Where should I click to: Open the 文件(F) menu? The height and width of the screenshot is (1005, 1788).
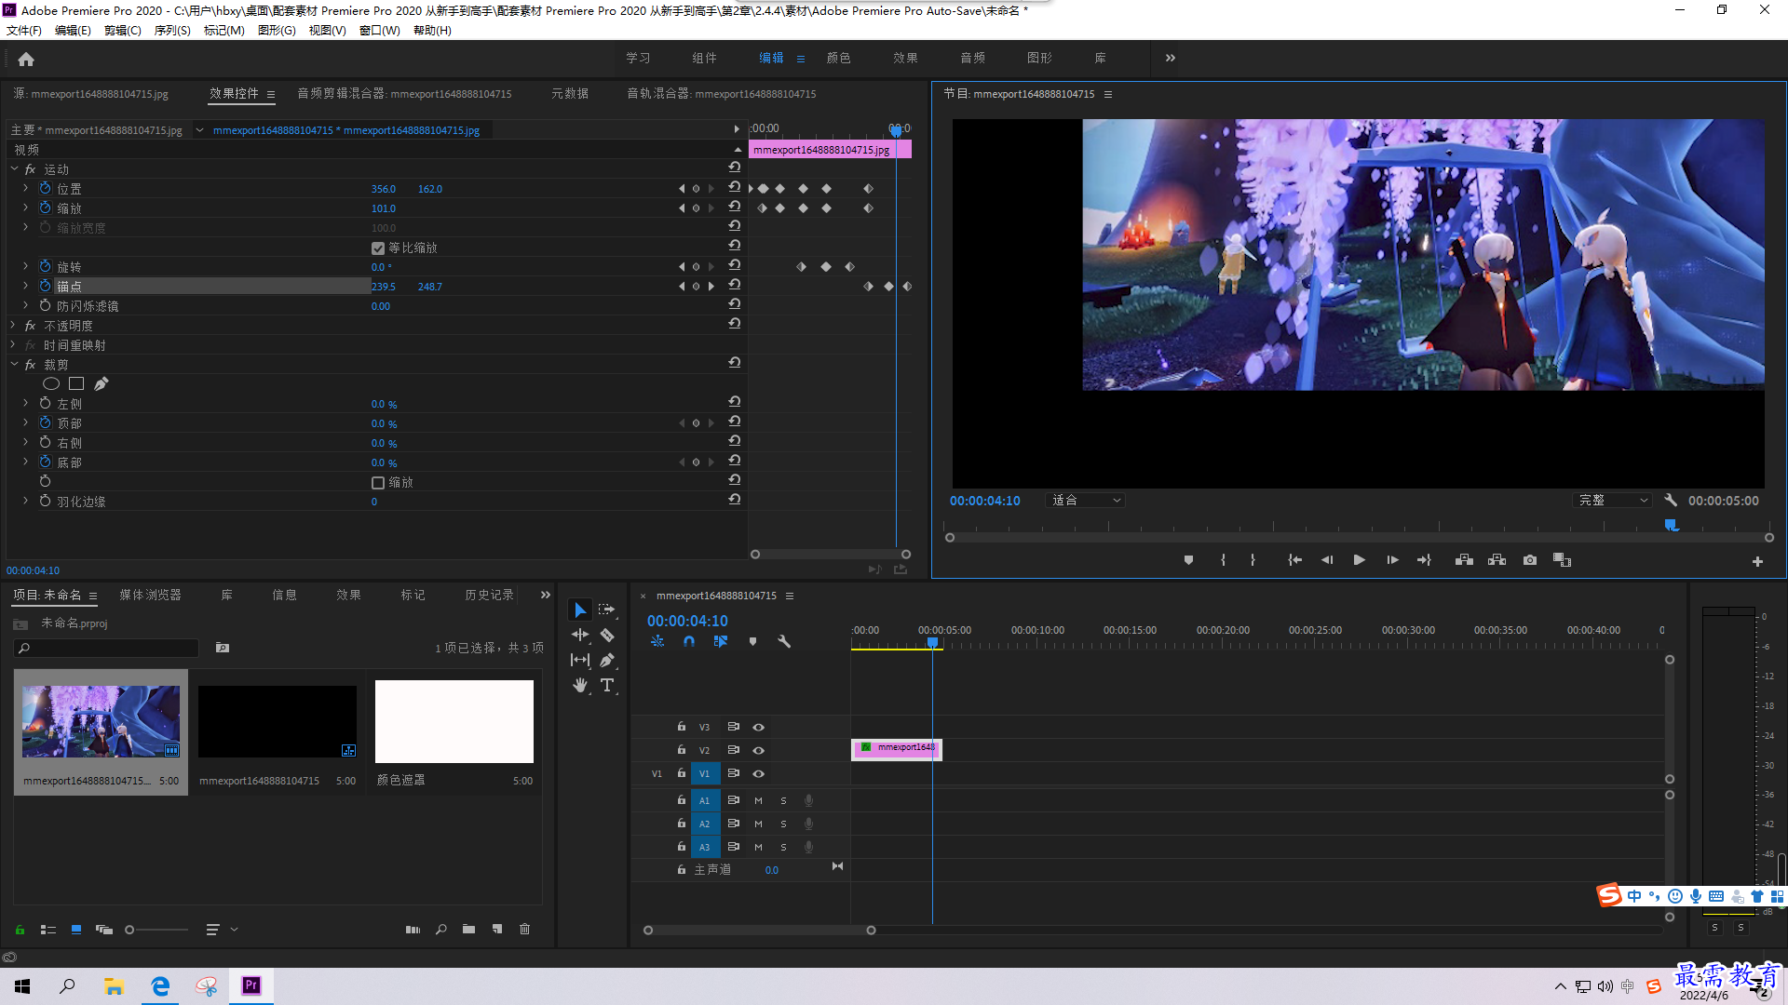(x=24, y=31)
